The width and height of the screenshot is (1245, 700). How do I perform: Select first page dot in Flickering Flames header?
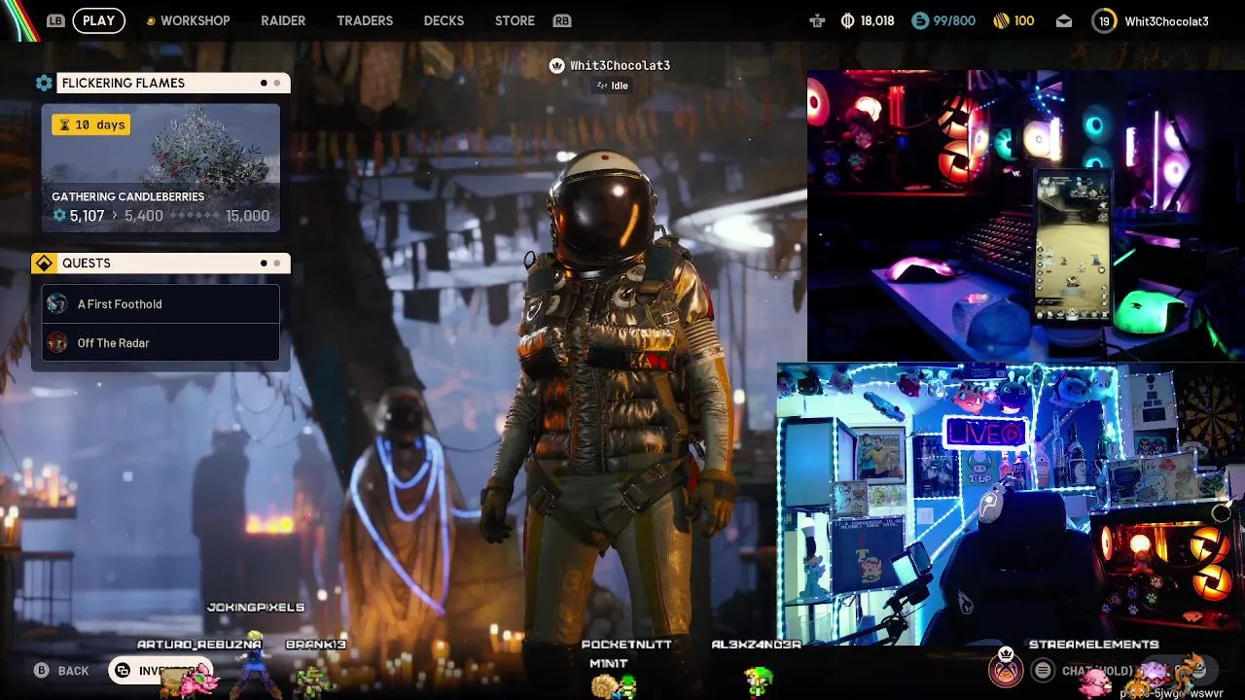tap(264, 84)
